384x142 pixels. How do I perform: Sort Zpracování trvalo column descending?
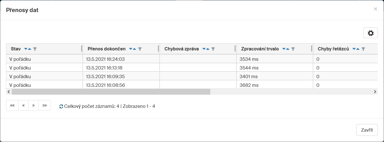click(x=284, y=49)
